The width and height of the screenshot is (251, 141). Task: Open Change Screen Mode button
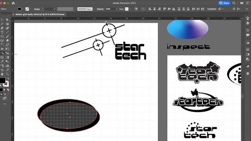(x=5, y=98)
